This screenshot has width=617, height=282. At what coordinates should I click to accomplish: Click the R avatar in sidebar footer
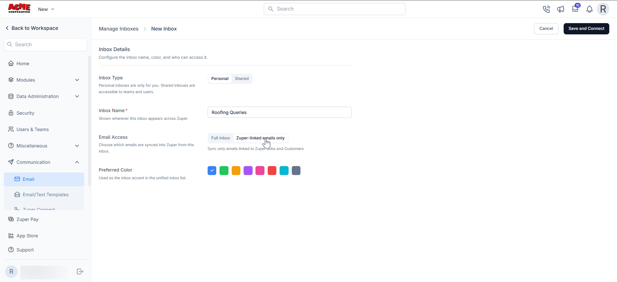pos(11,272)
